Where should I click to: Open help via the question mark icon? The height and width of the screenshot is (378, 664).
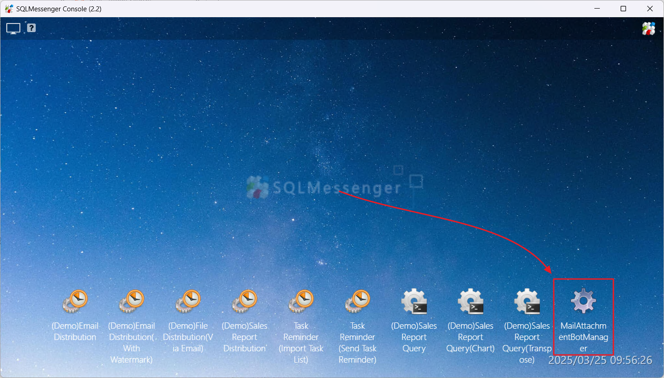pos(31,28)
